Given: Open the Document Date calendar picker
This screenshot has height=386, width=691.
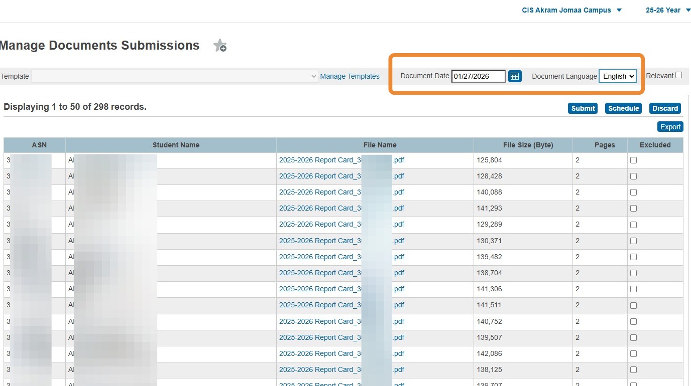Looking at the screenshot, I should [515, 76].
